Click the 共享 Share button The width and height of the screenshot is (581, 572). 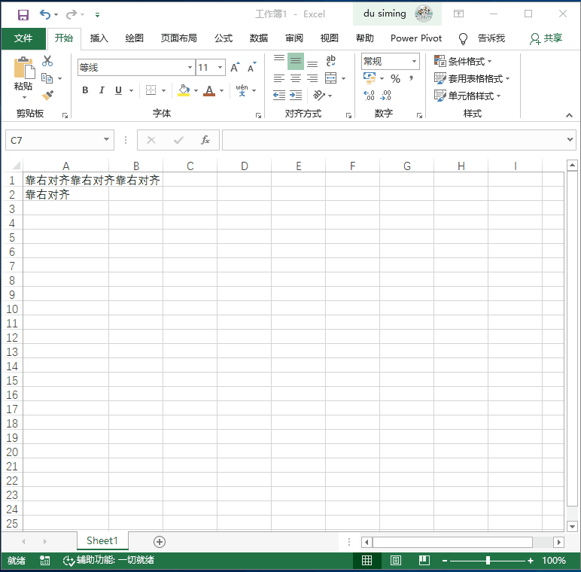tap(546, 38)
